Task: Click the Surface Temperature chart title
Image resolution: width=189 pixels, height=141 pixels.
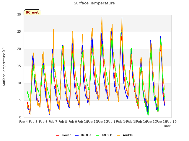Action: [94, 3]
